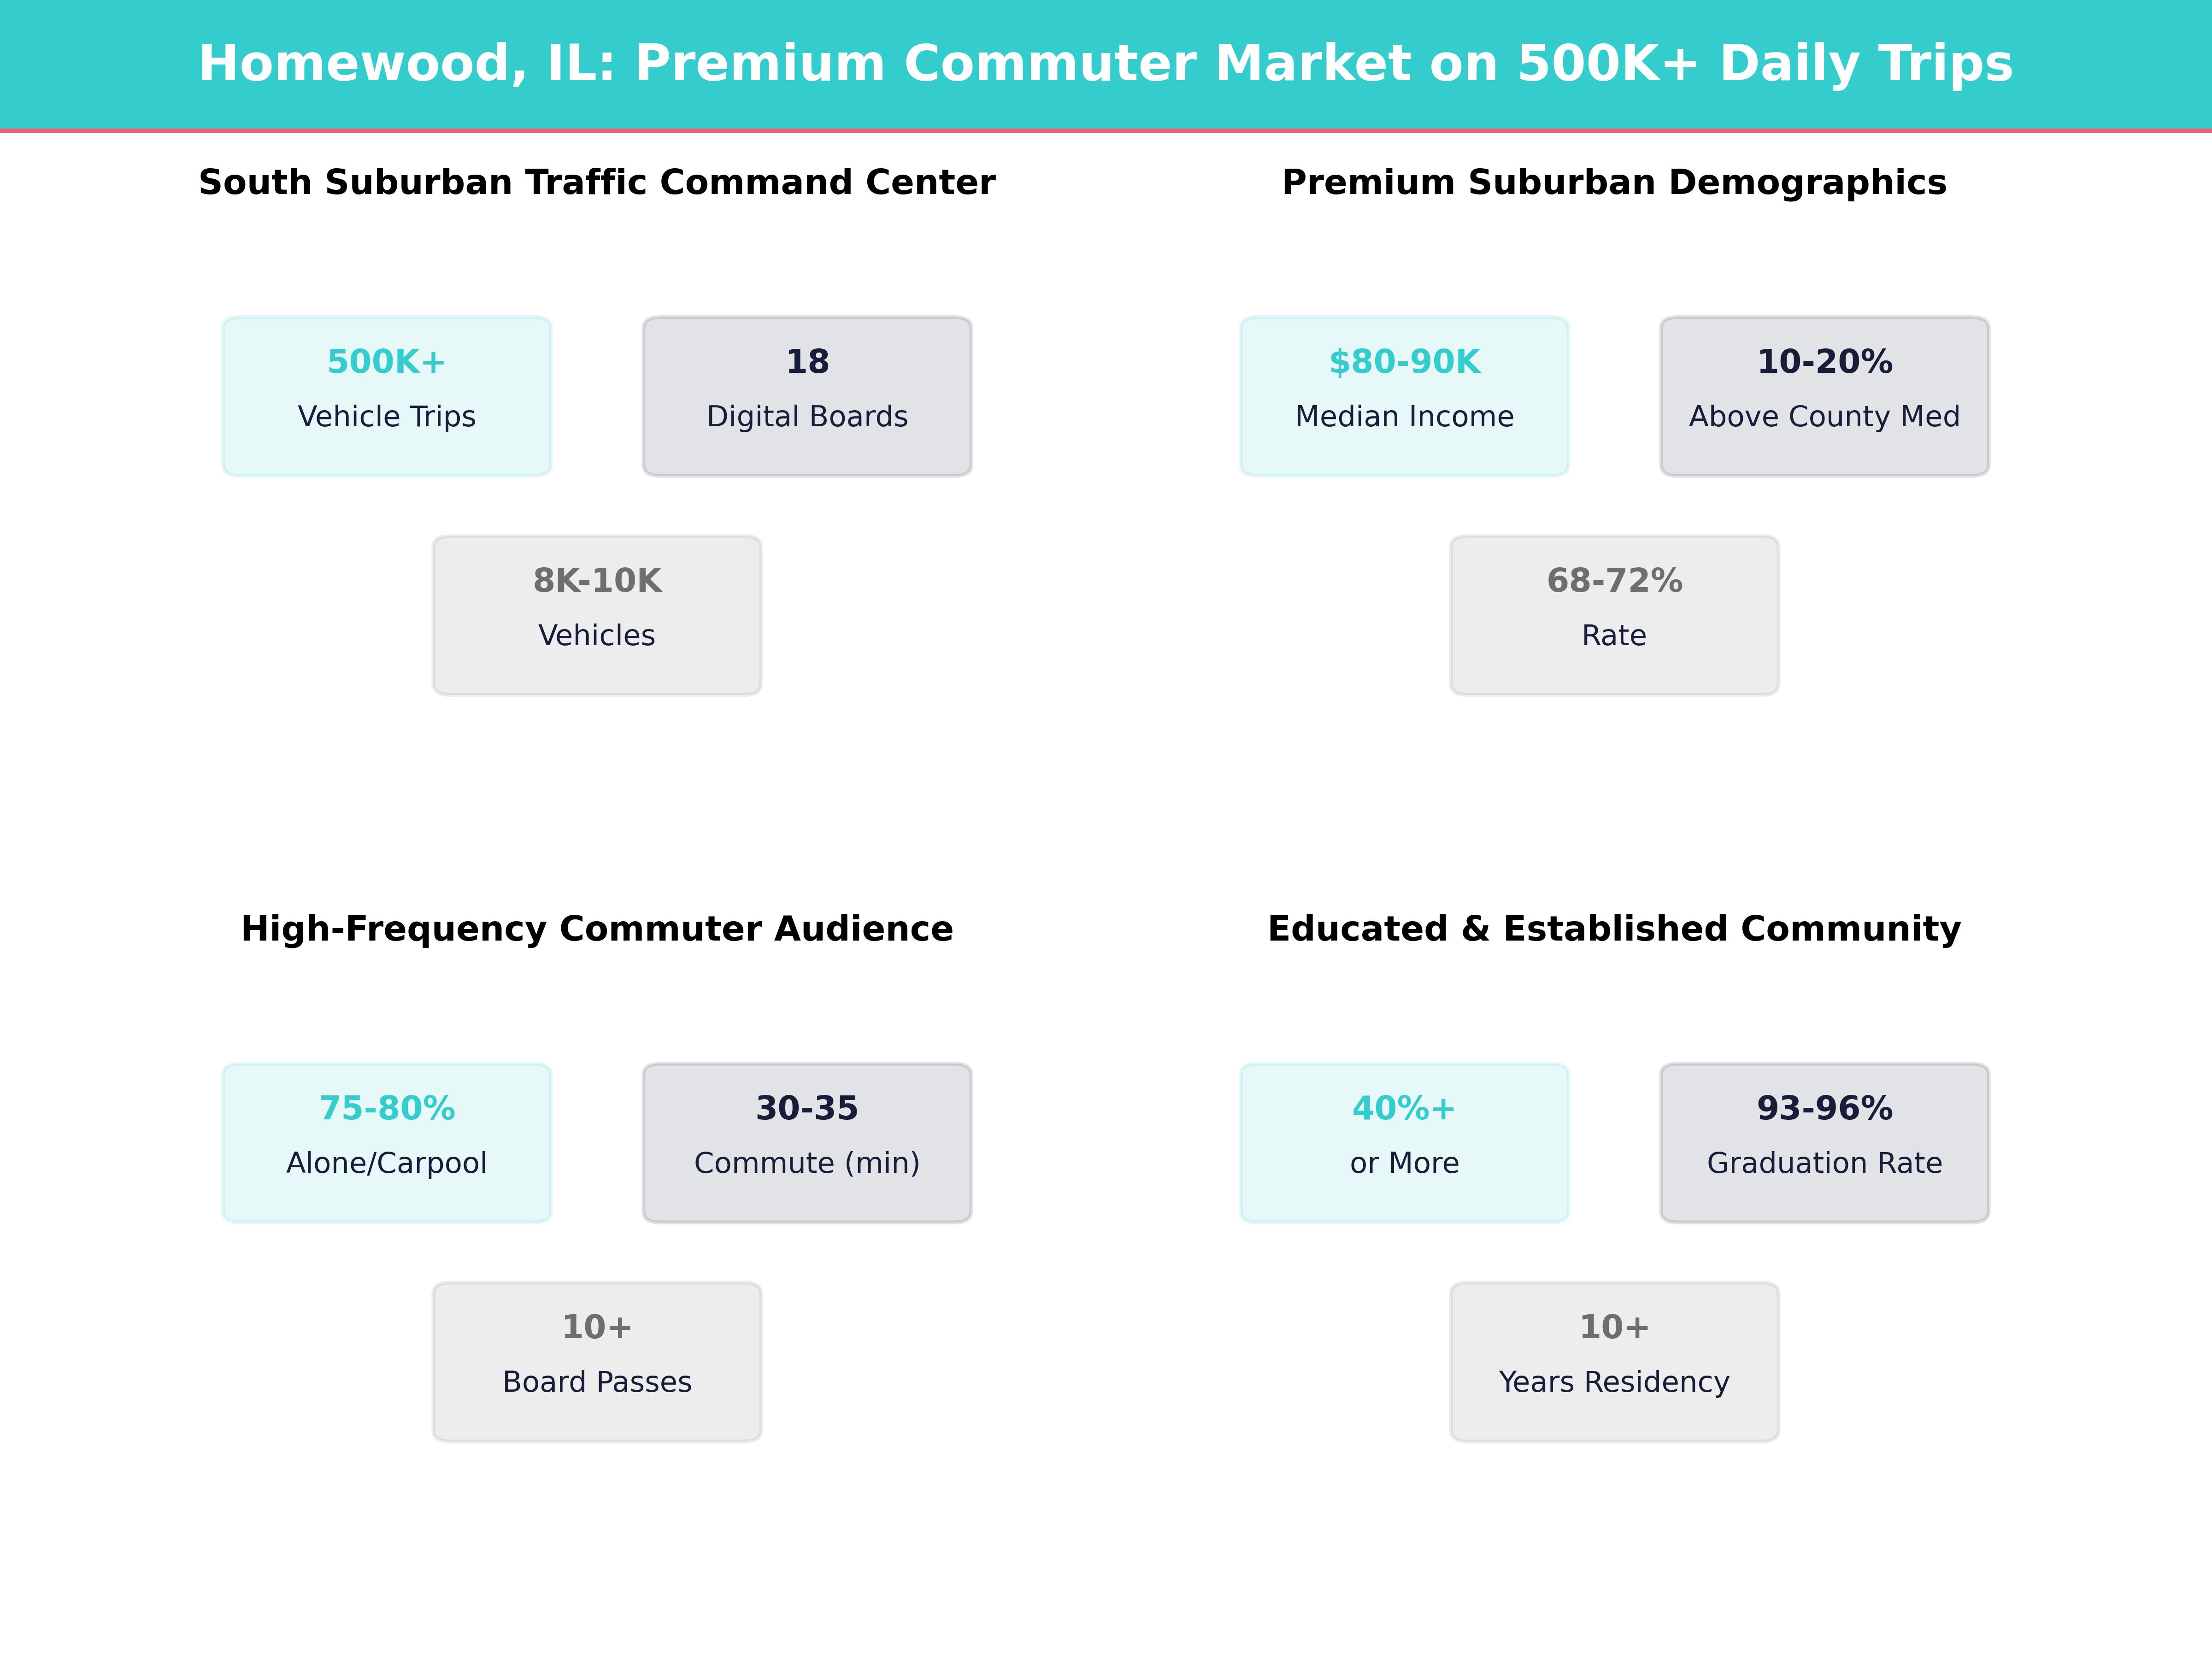
Task: Select the 18 Digital Boards card
Action: pos(807,396)
